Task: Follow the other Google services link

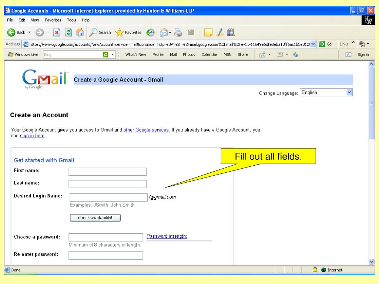Action: (x=146, y=130)
